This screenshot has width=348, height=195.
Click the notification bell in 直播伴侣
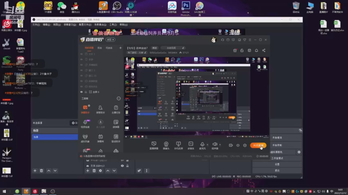point(256,50)
